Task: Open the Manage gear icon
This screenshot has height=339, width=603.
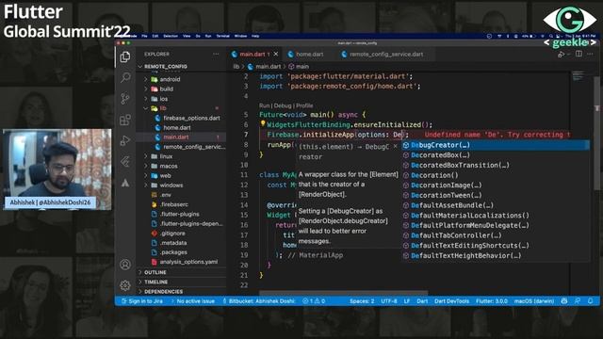Action: 125,285
